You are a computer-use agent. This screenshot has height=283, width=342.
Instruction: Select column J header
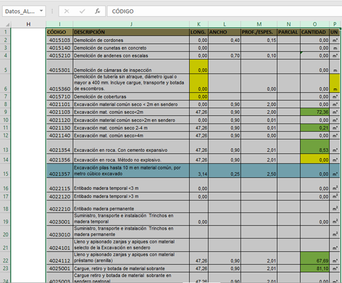(131, 24)
